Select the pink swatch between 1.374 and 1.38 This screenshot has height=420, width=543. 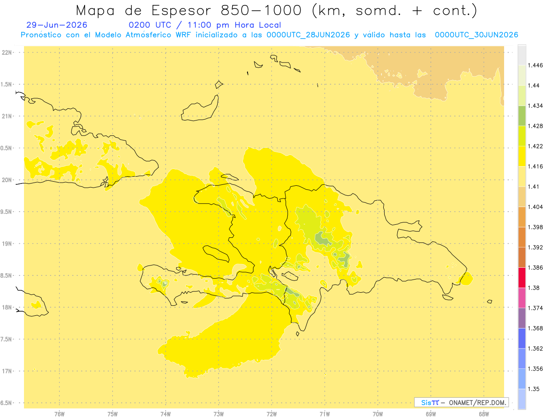pyautogui.click(x=522, y=298)
